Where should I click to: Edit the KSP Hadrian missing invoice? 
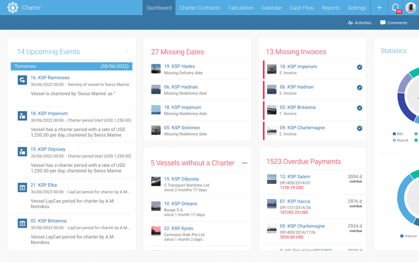pyautogui.click(x=359, y=88)
